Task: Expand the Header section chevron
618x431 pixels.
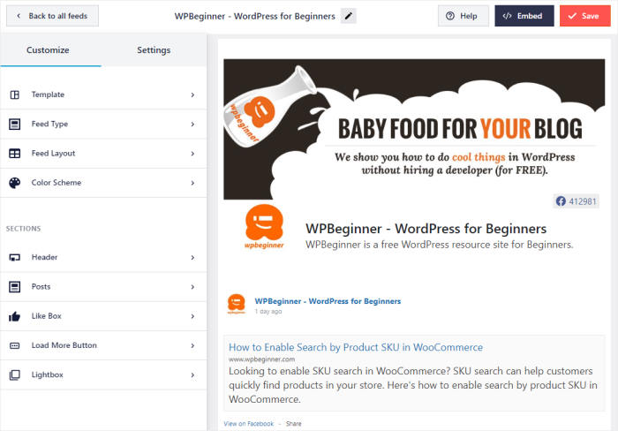Action: click(x=192, y=257)
